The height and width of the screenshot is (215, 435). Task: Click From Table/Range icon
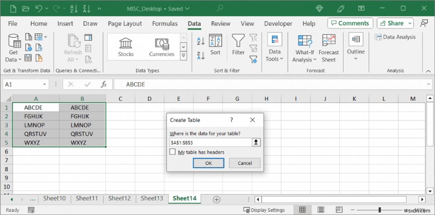click(28, 58)
